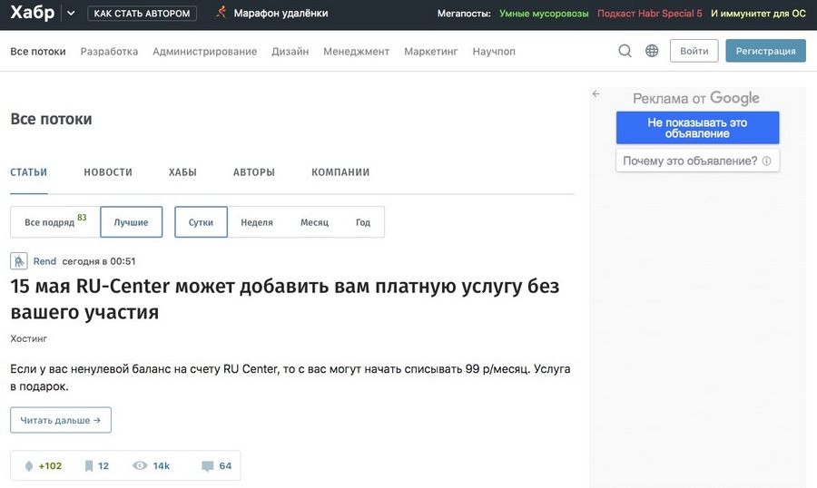The width and height of the screenshot is (817, 488).
Task: Click the runner icon beside Марафон удалёнки
Action: [221, 13]
